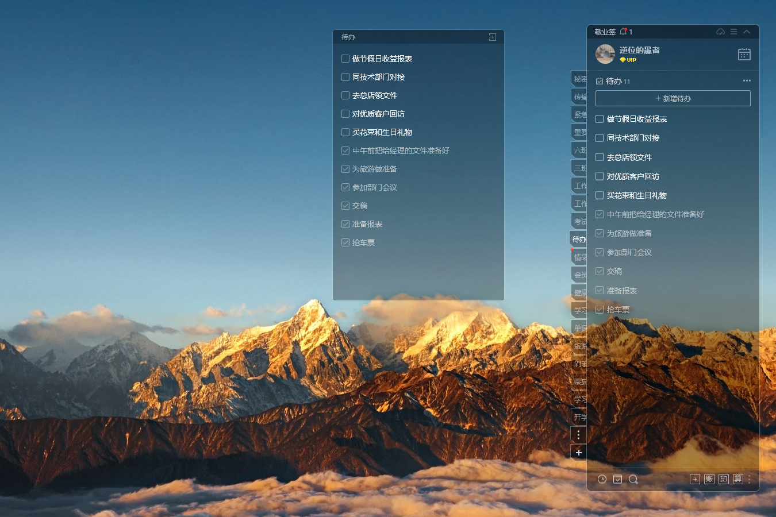This screenshot has height=517, width=776.
Task: Uncheck 为旅游做准备 in floating 待办 window
Action: coord(345,169)
